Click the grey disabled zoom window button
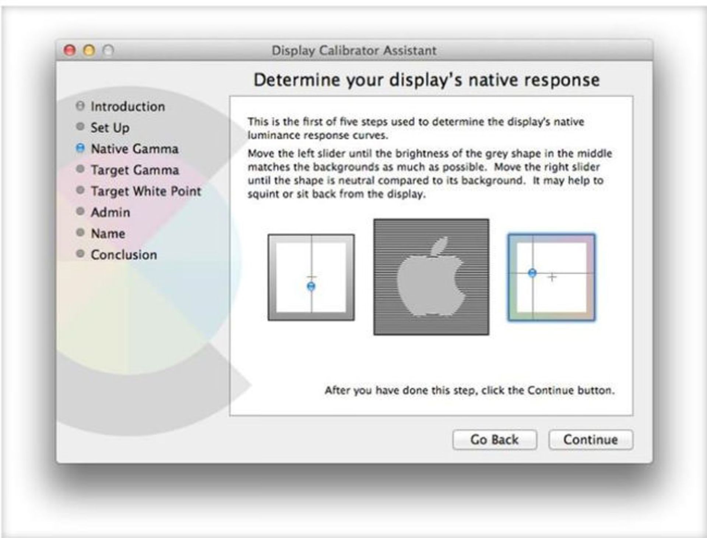The width and height of the screenshot is (707, 538). (108, 50)
